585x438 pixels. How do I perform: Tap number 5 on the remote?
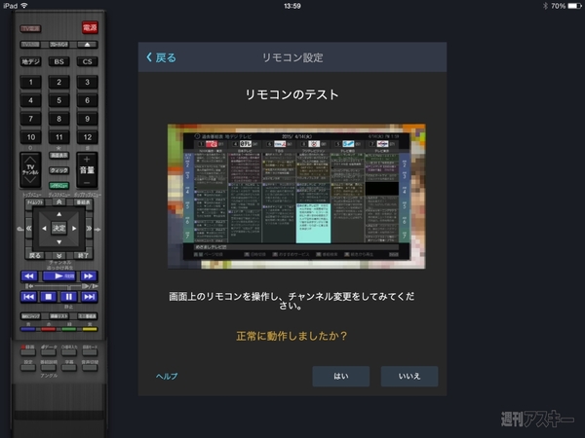(x=58, y=100)
